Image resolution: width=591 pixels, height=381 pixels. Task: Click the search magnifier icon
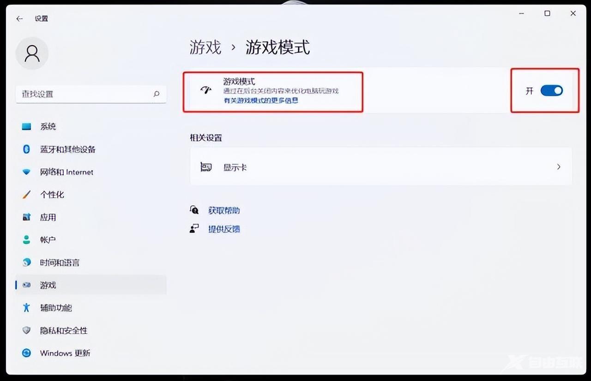157,94
